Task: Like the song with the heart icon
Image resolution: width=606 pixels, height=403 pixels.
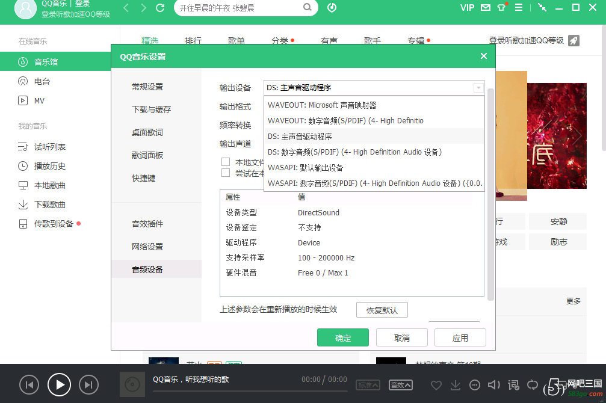Action: click(x=436, y=385)
